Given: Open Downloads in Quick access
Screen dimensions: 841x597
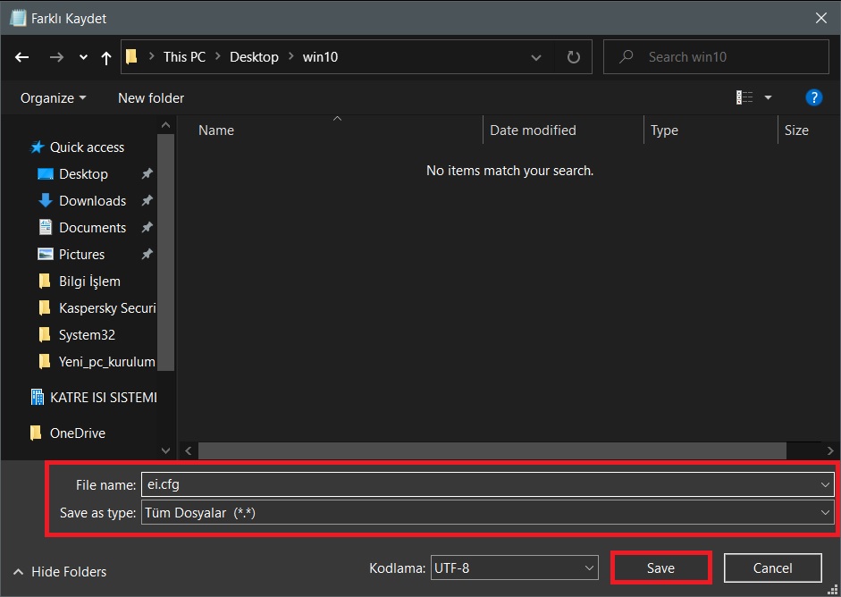Looking at the screenshot, I should tap(92, 201).
